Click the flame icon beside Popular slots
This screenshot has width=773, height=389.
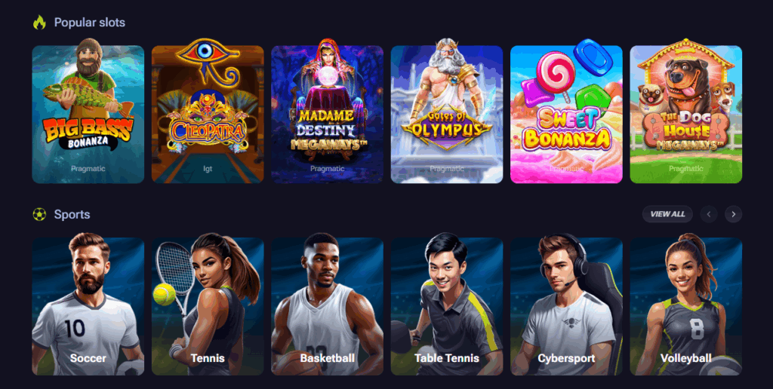39,23
